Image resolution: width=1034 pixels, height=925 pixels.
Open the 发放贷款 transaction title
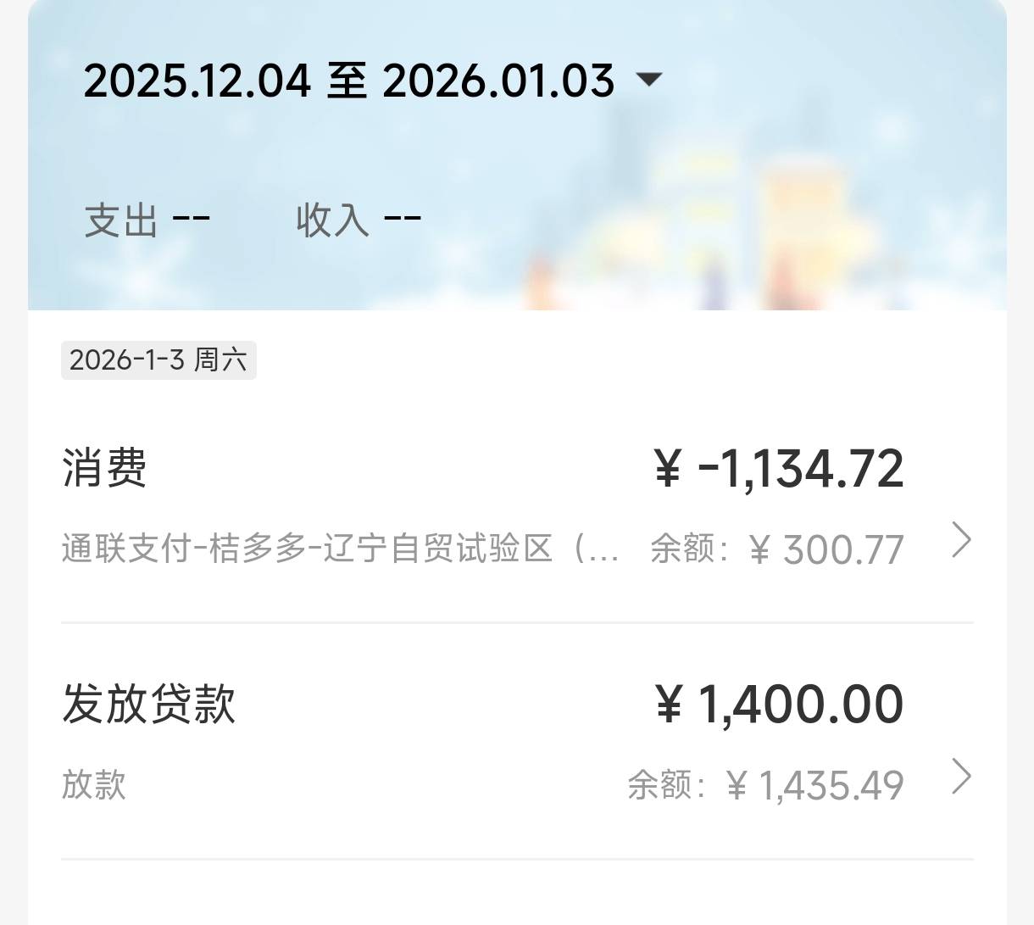[x=148, y=704]
